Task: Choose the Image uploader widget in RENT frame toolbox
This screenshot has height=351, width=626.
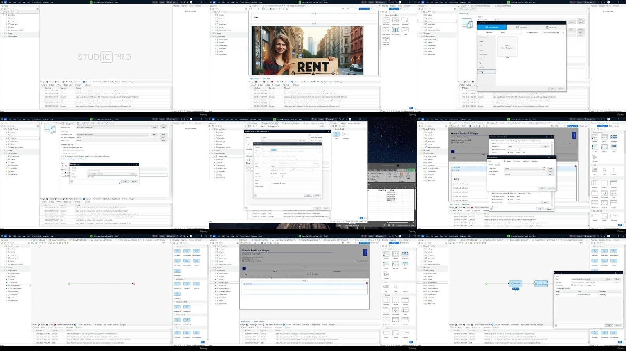Action: (x=386, y=30)
